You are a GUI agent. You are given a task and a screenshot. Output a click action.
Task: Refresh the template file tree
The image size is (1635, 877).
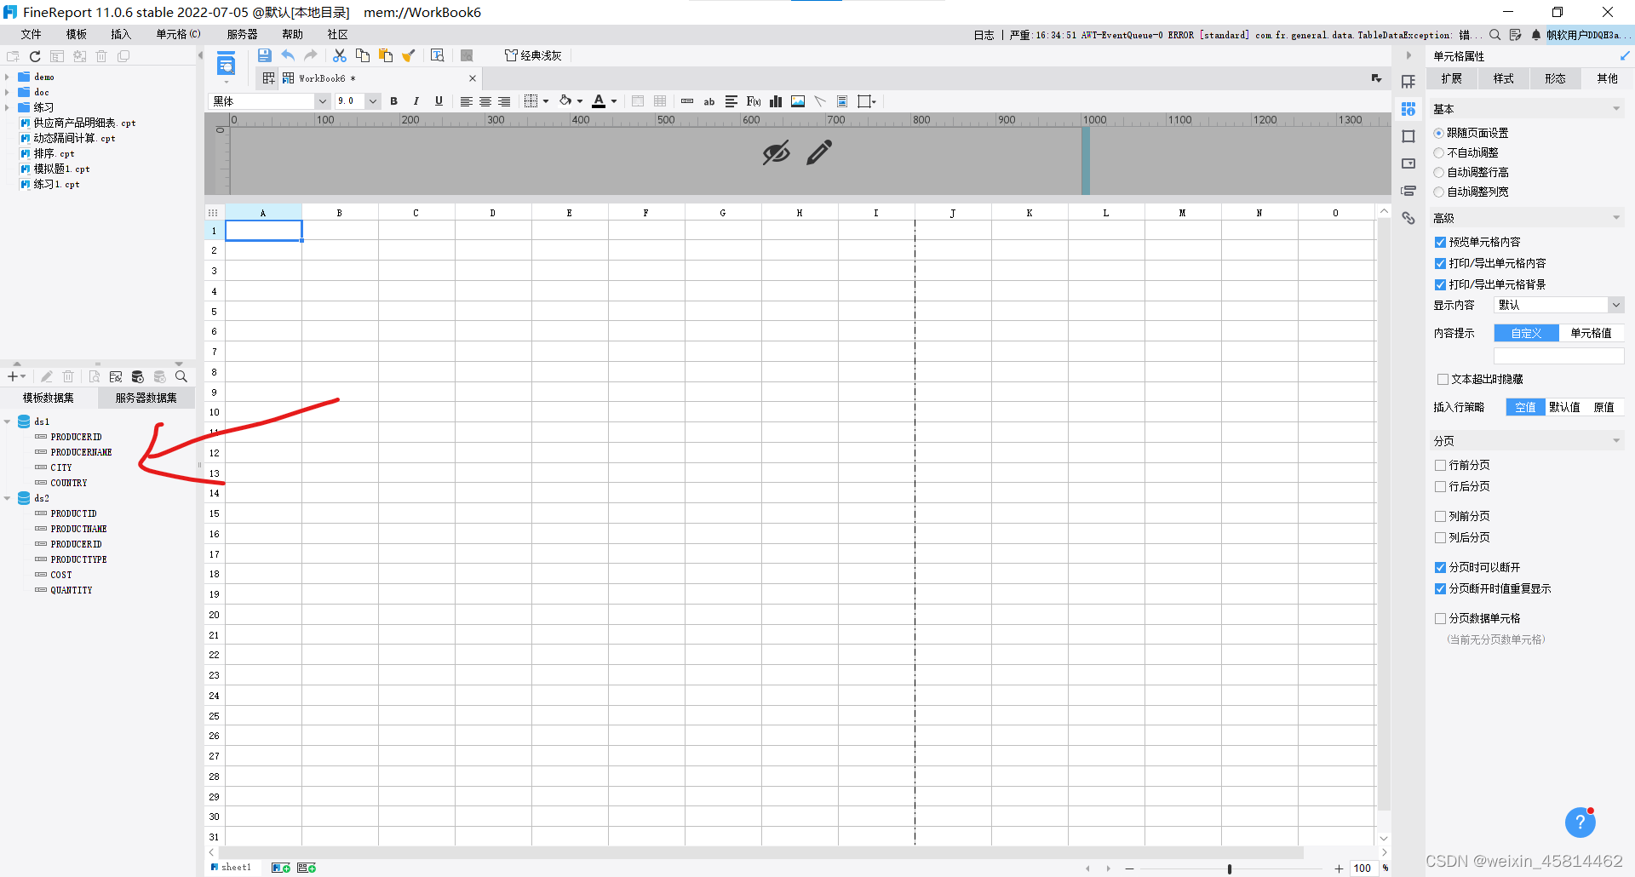(x=35, y=56)
